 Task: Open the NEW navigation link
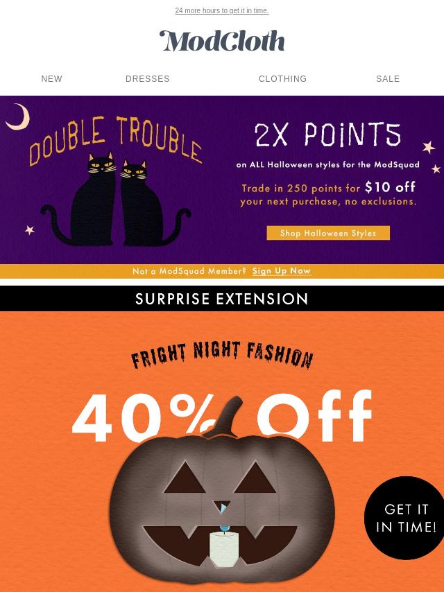pos(52,78)
